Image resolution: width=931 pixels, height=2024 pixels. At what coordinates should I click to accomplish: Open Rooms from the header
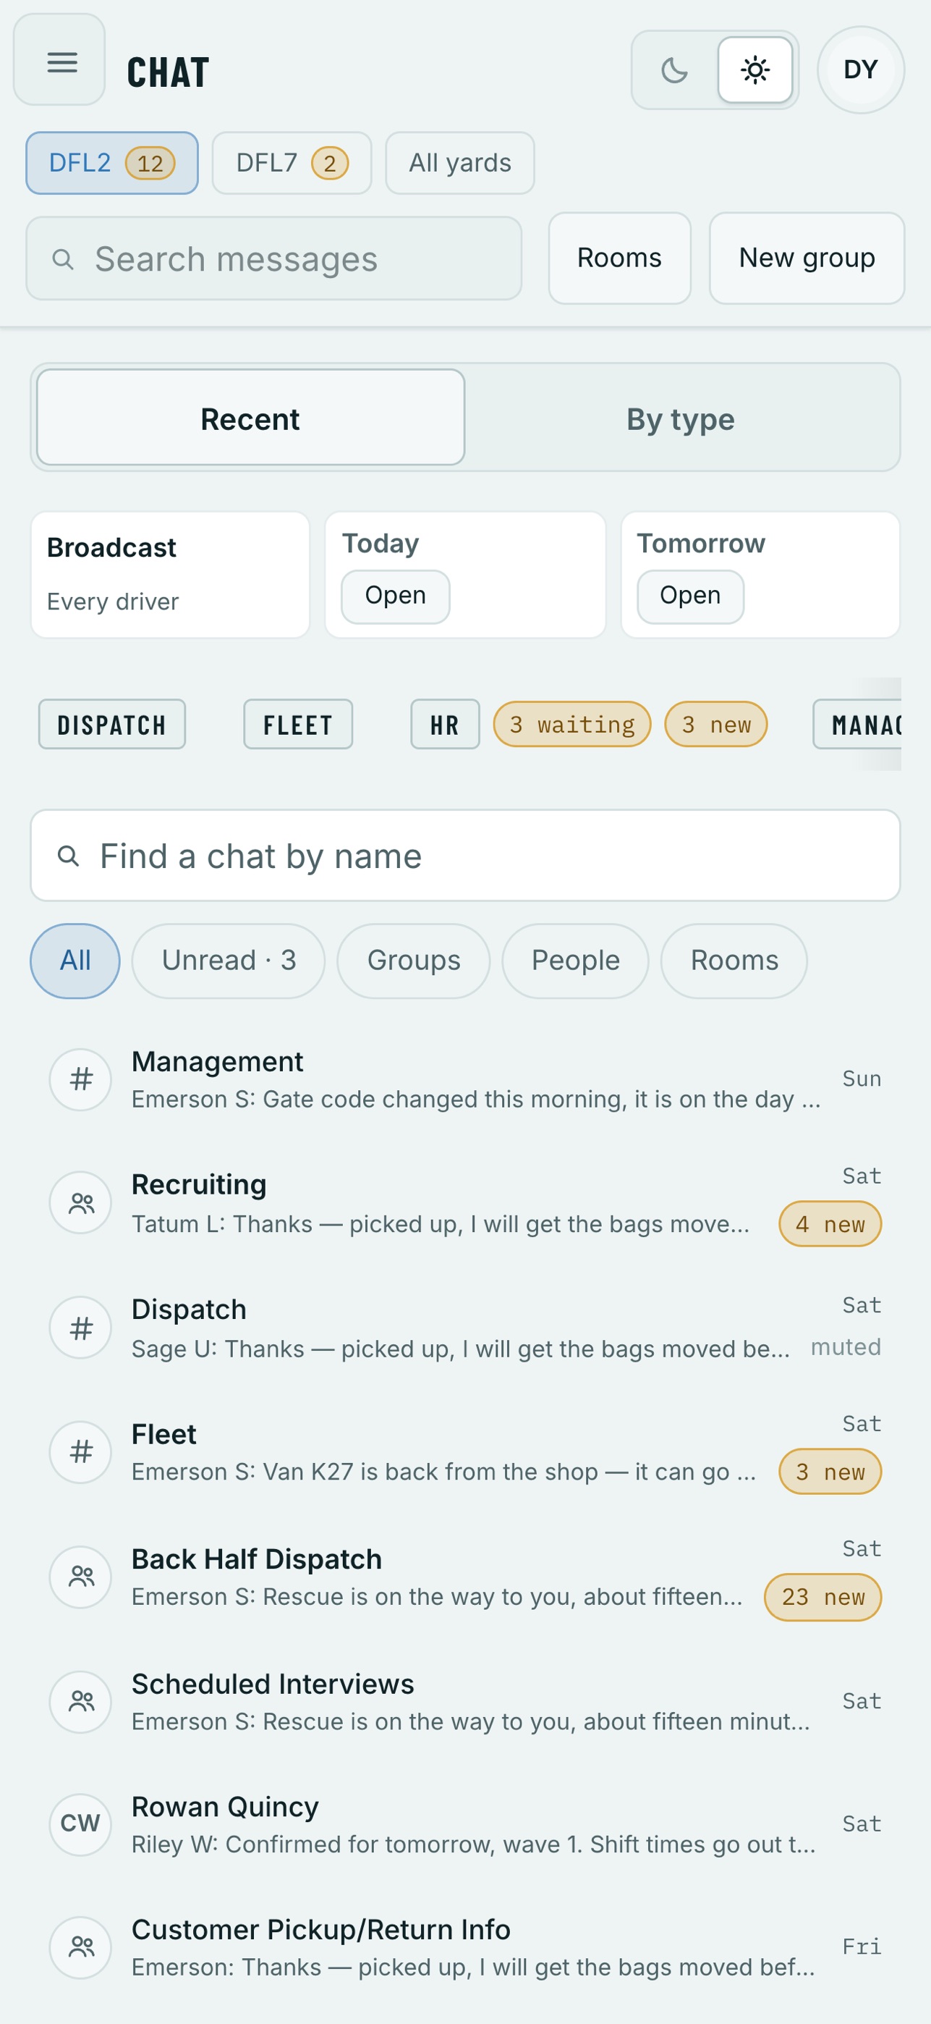619,258
